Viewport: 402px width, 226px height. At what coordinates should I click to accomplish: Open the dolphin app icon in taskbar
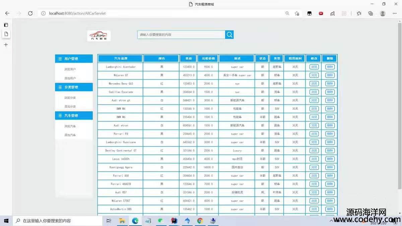tap(187, 221)
